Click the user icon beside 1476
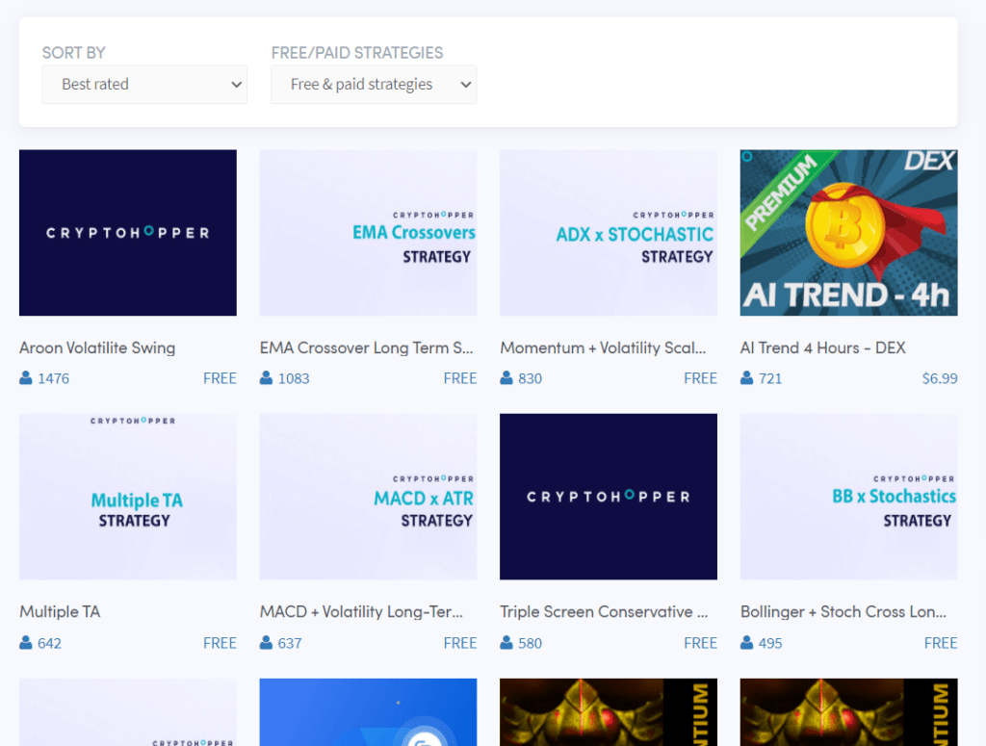The image size is (986, 746). click(x=26, y=377)
